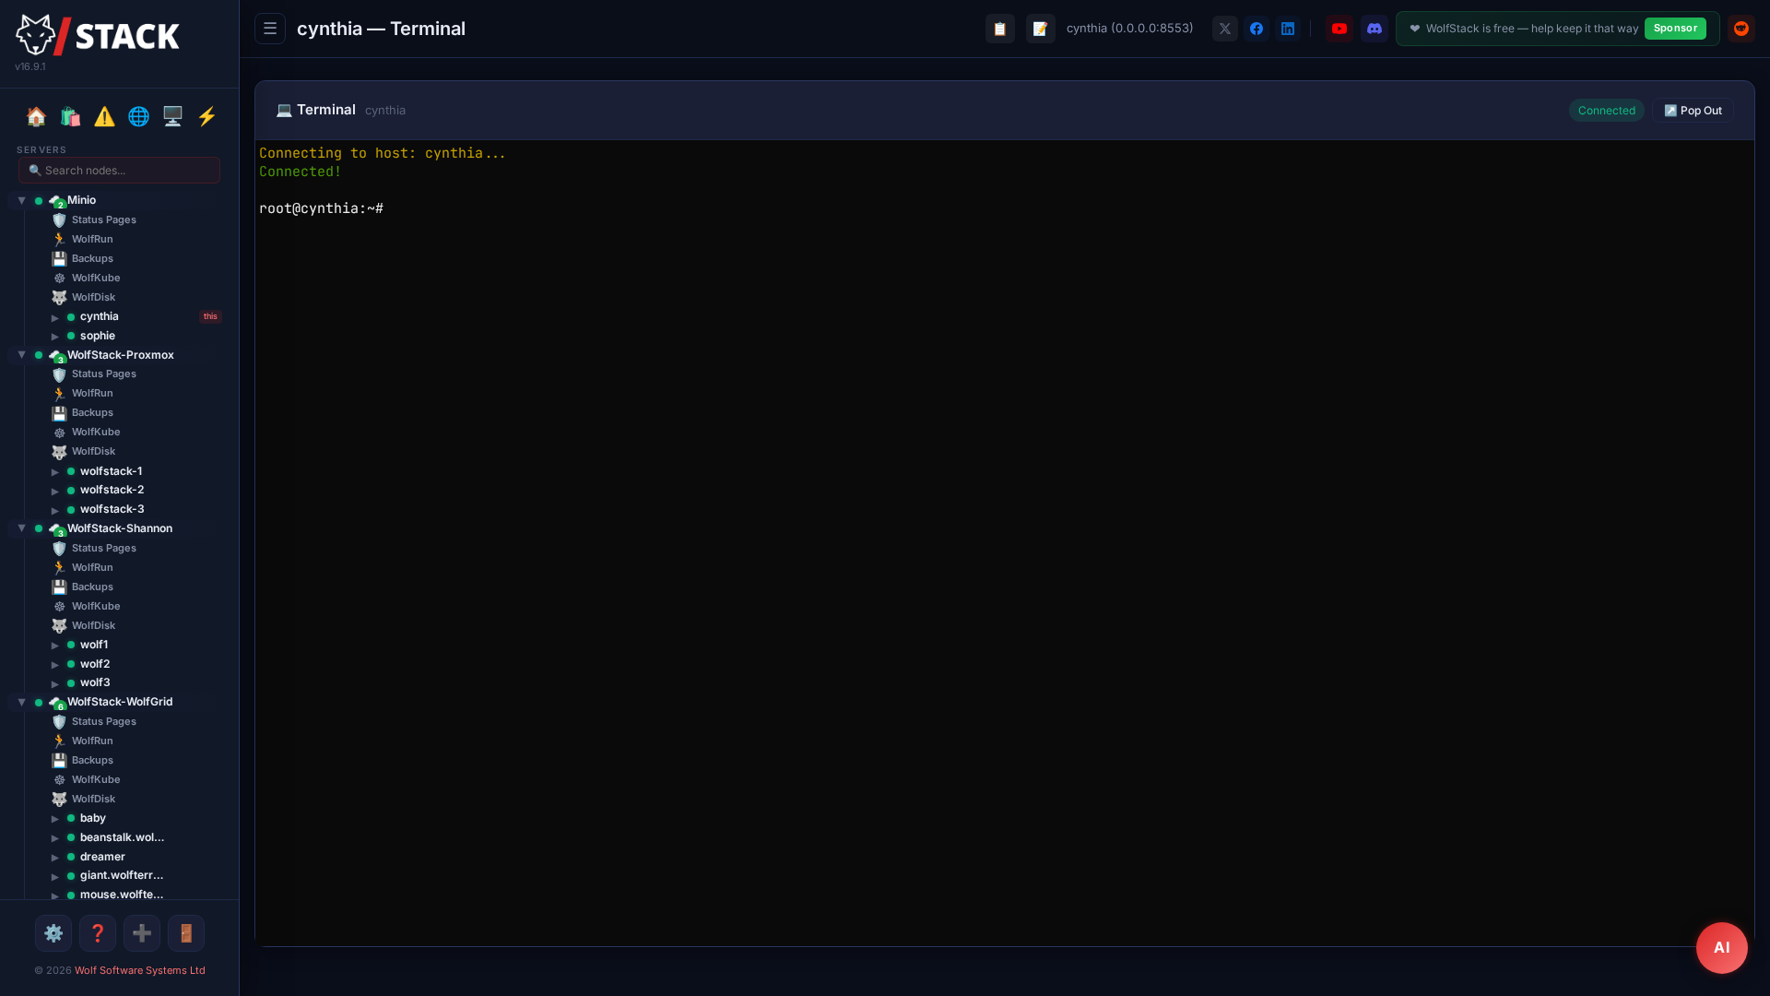Focus the Search nodes input field
This screenshot has width=1770, height=996.
click(120, 170)
